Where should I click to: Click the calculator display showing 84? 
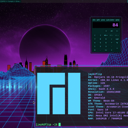point(106,25)
